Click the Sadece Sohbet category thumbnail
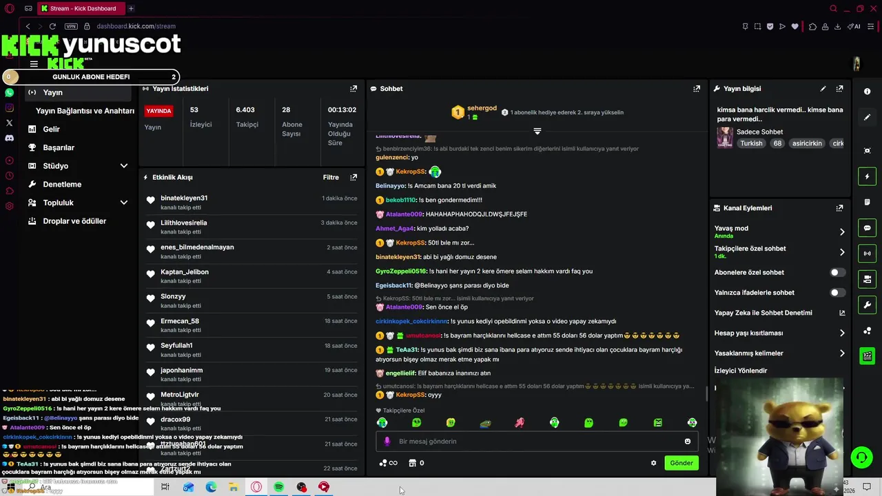 725,137
